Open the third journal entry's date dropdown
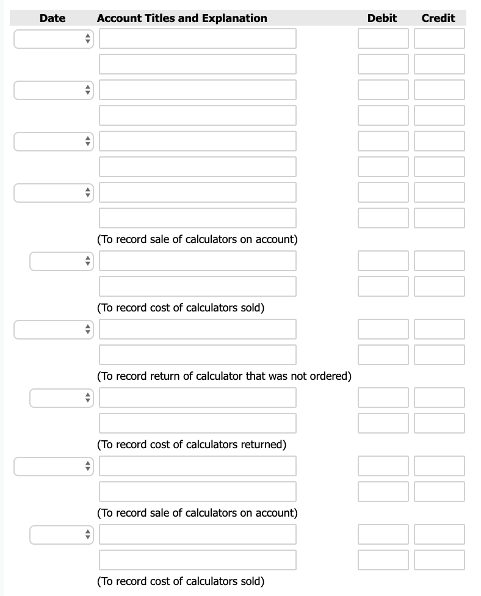 [x=52, y=141]
